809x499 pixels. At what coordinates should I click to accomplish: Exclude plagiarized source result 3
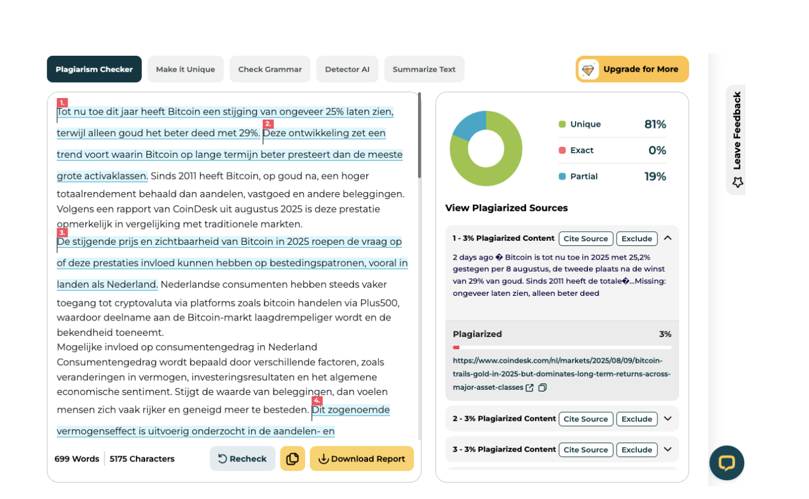[637, 450]
